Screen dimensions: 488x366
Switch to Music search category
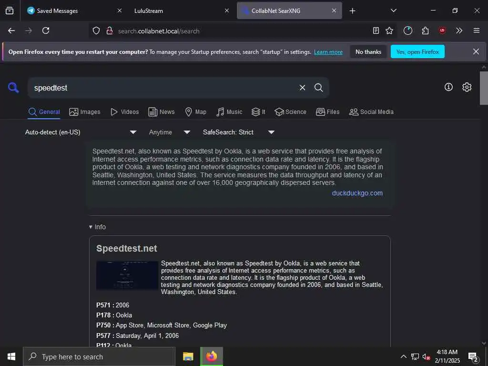coord(229,112)
